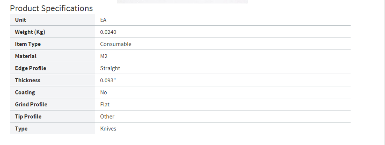Select the Thickness row label
The image size is (385, 145).
(28, 81)
